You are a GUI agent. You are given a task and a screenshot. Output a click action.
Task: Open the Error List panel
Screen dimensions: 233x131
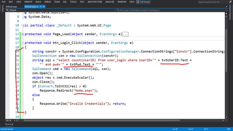click(x=9, y=124)
